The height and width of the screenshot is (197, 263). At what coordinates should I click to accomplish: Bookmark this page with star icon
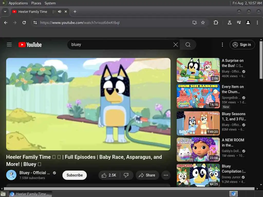(203, 23)
